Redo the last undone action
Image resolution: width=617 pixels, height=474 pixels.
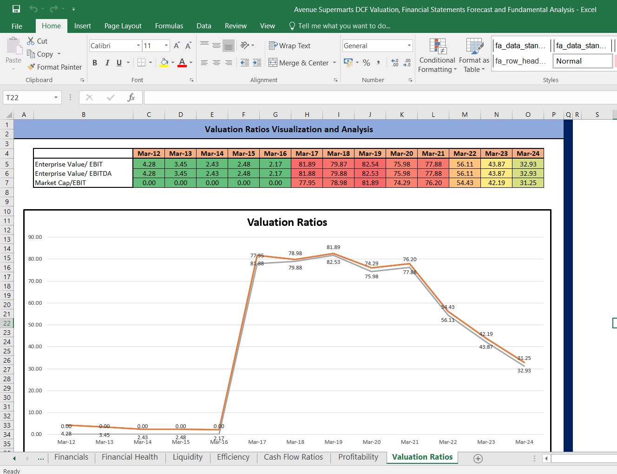point(54,9)
